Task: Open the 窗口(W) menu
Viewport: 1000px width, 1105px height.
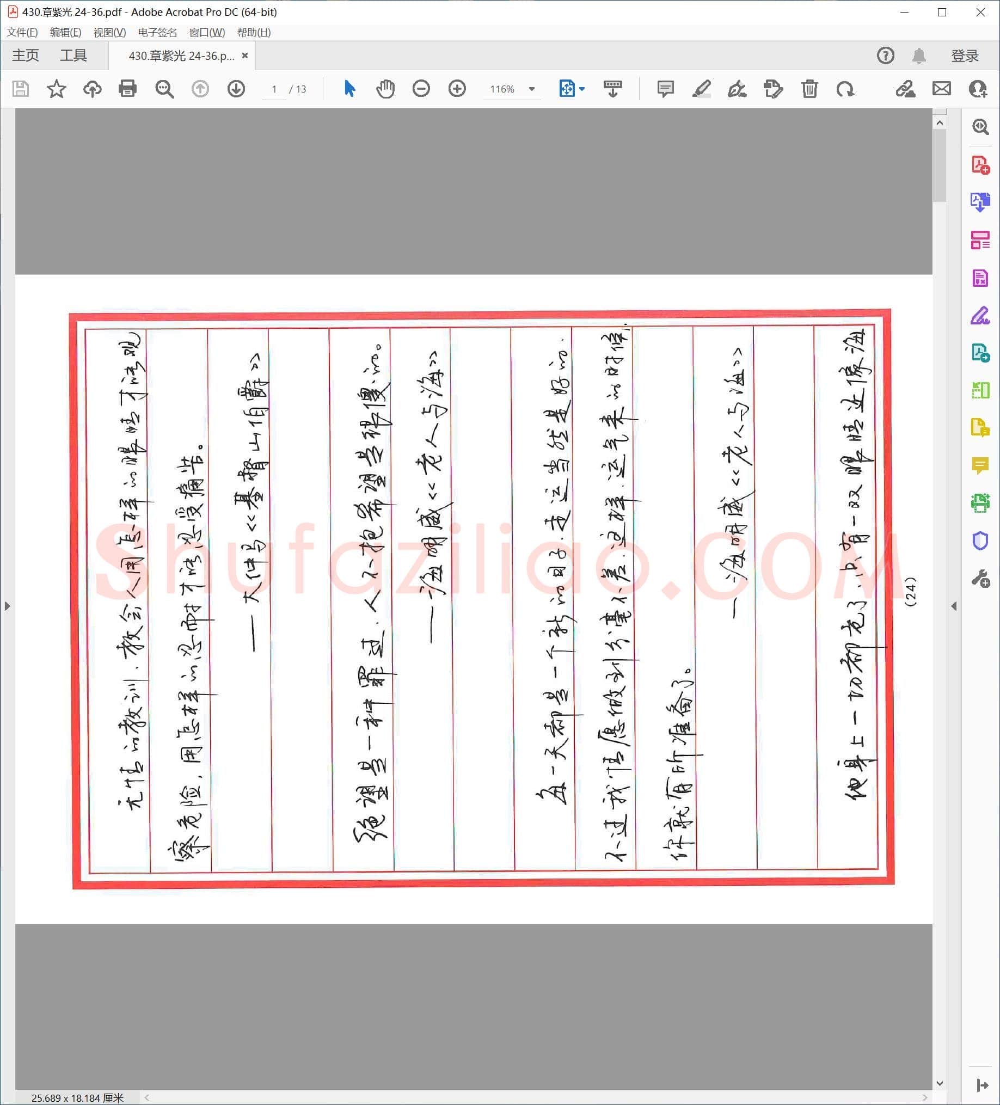Action: pyautogui.click(x=207, y=32)
